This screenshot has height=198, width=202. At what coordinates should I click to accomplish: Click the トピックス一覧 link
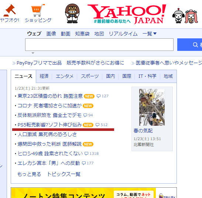pos(64,174)
